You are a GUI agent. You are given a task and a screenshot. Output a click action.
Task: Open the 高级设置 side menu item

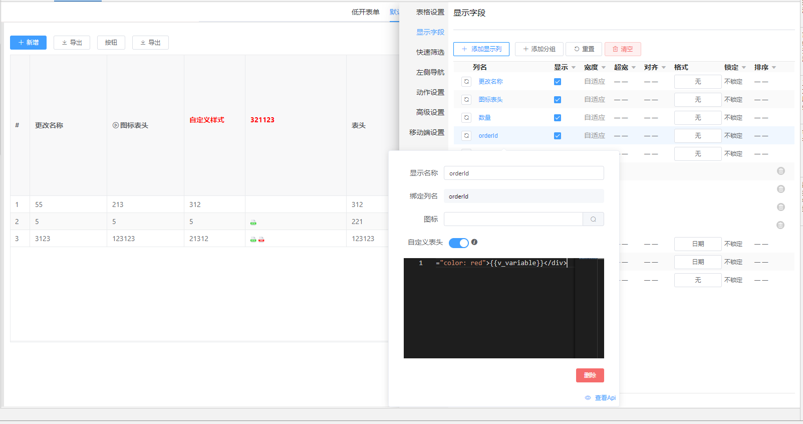tap(430, 112)
